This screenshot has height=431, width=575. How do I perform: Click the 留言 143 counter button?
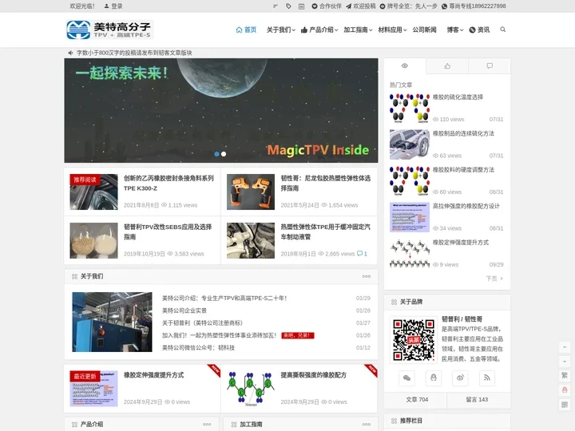478,400
